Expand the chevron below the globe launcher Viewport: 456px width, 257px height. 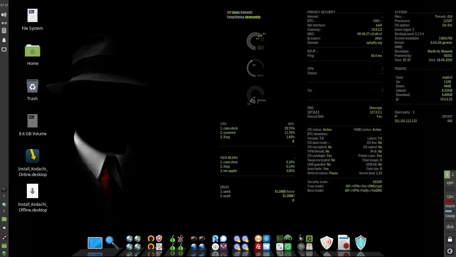pos(4,211)
